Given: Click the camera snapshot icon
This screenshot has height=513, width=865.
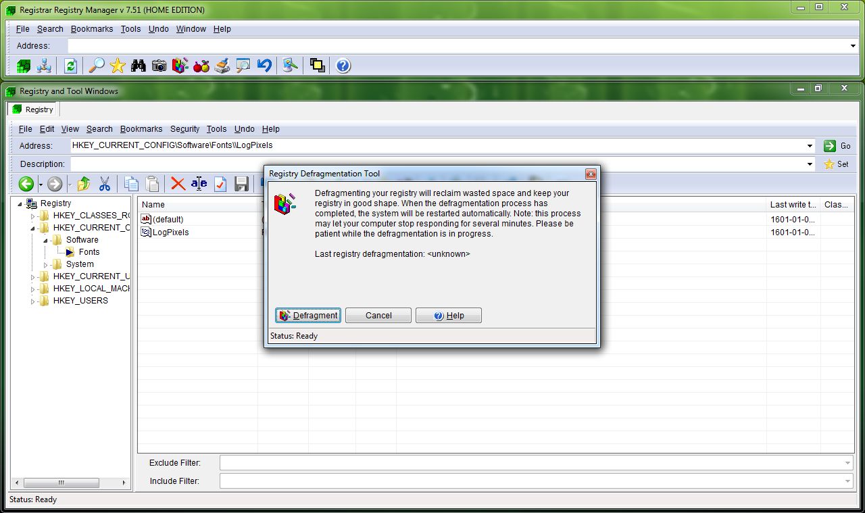Looking at the screenshot, I should point(159,66).
